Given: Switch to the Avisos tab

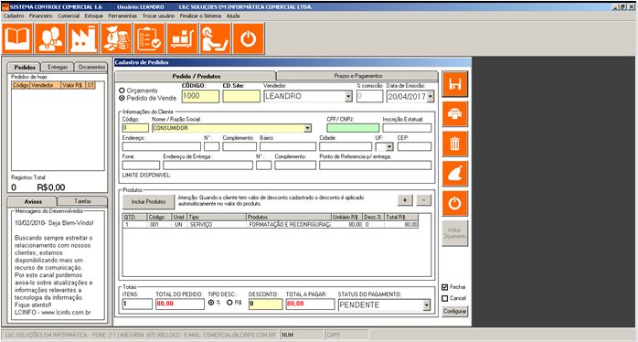Looking at the screenshot, I should (x=33, y=201).
